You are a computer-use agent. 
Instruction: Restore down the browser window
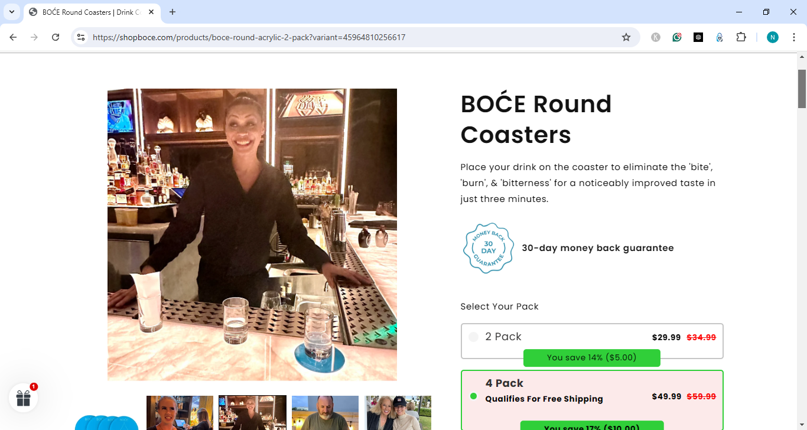(x=766, y=12)
